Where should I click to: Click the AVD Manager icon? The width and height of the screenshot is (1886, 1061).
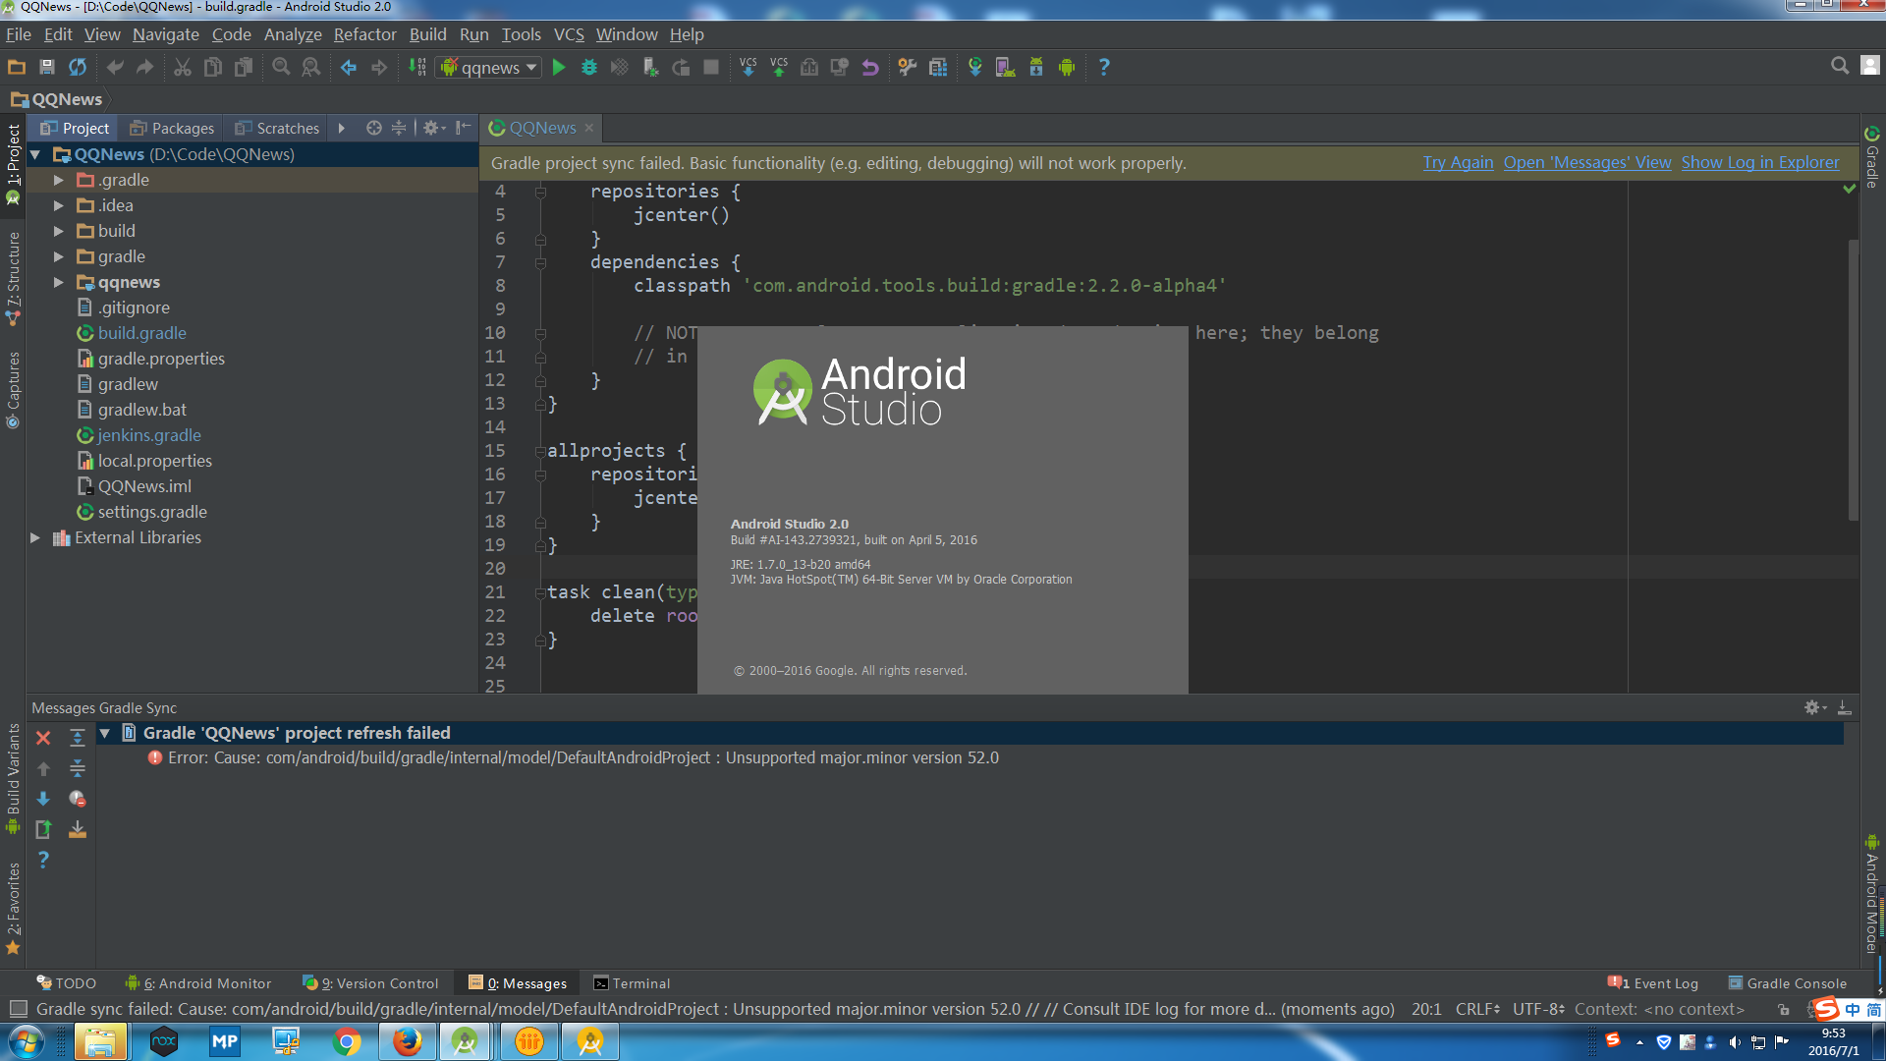point(1006,67)
